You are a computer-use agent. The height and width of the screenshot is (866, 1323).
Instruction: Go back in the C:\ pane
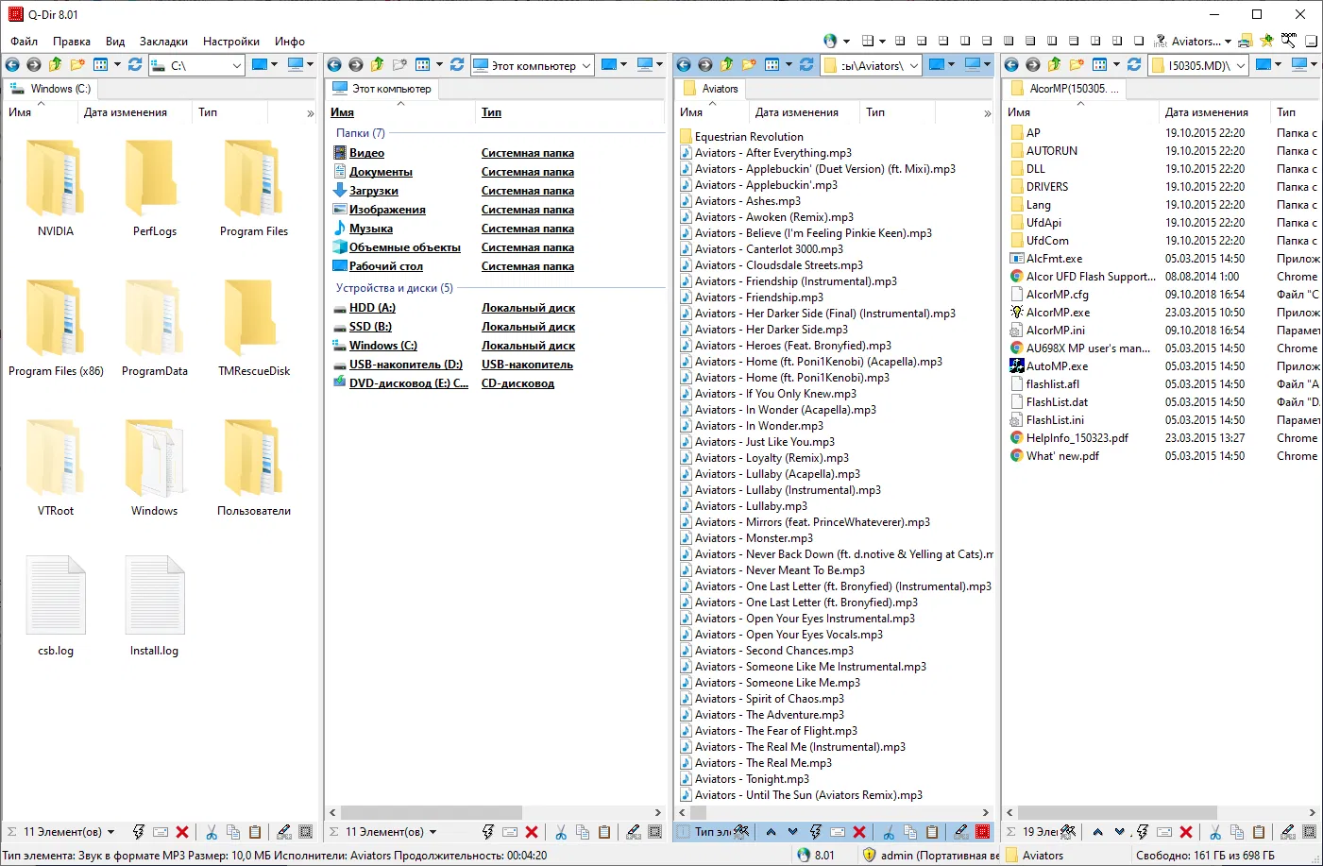coord(12,65)
